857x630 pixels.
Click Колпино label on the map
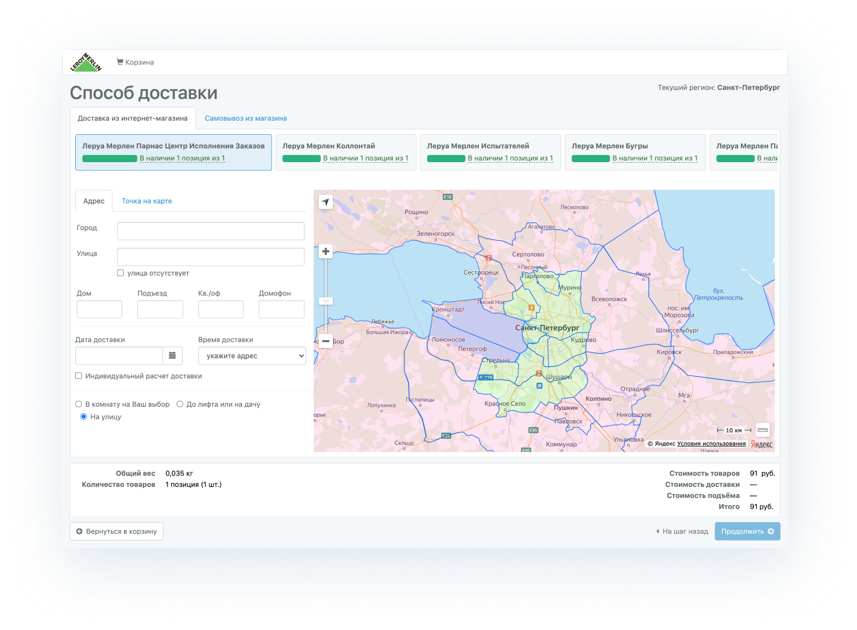598,399
